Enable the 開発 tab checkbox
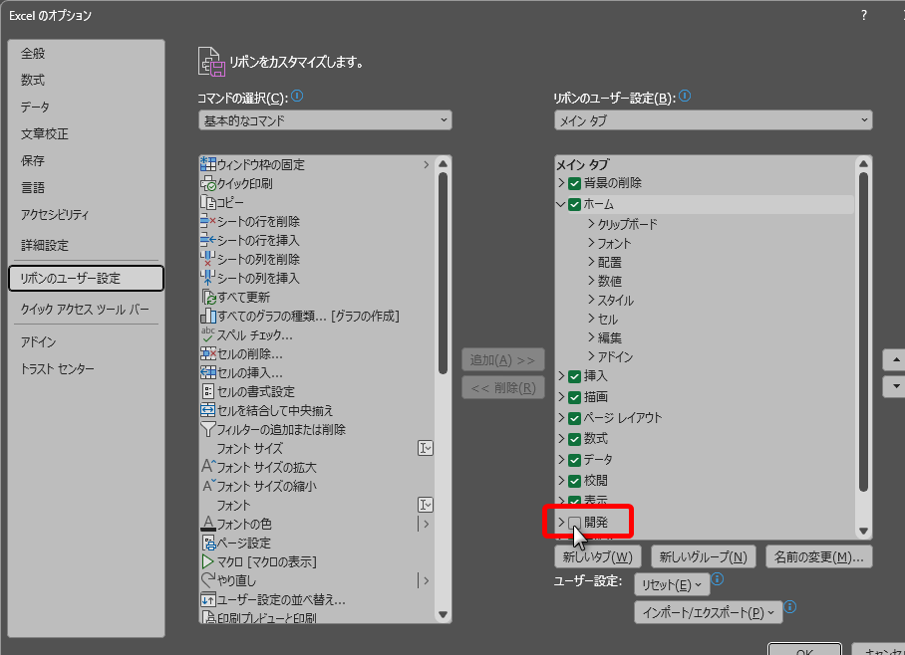The height and width of the screenshot is (655, 905). [x=575, y=522]
